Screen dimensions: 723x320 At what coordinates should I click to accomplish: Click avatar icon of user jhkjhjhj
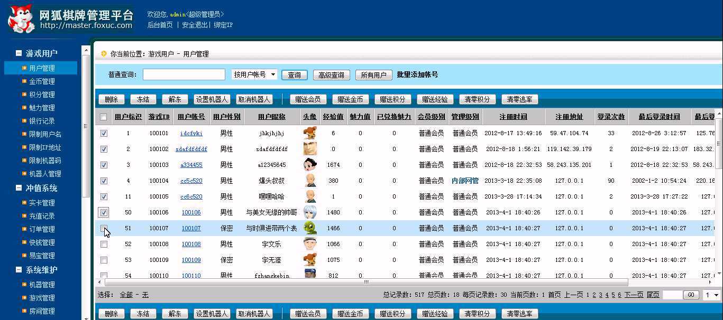310,133
